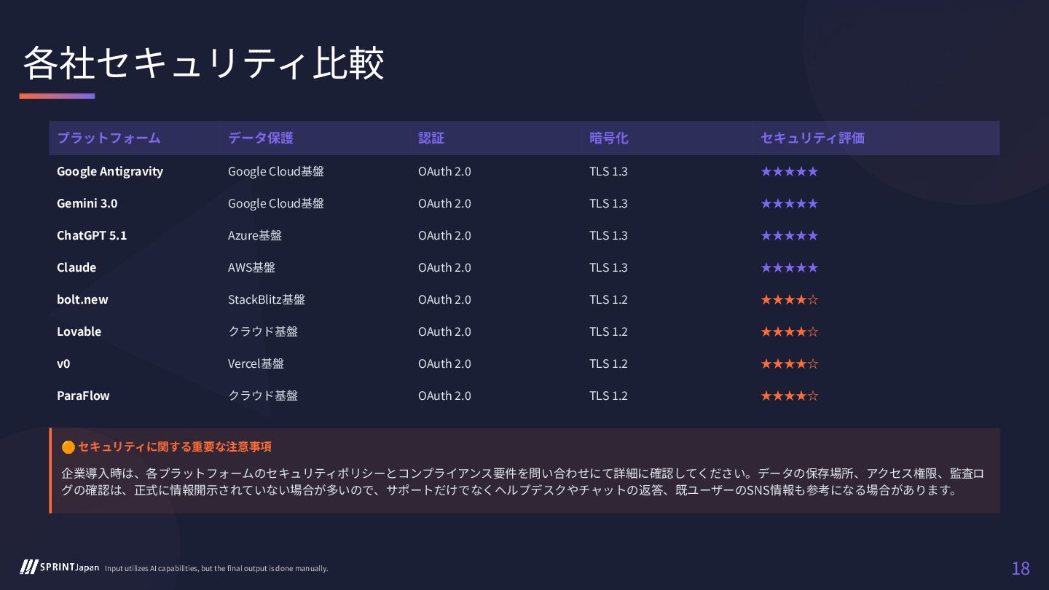Click the StackBlitz基盤 cell

(267, 299)
